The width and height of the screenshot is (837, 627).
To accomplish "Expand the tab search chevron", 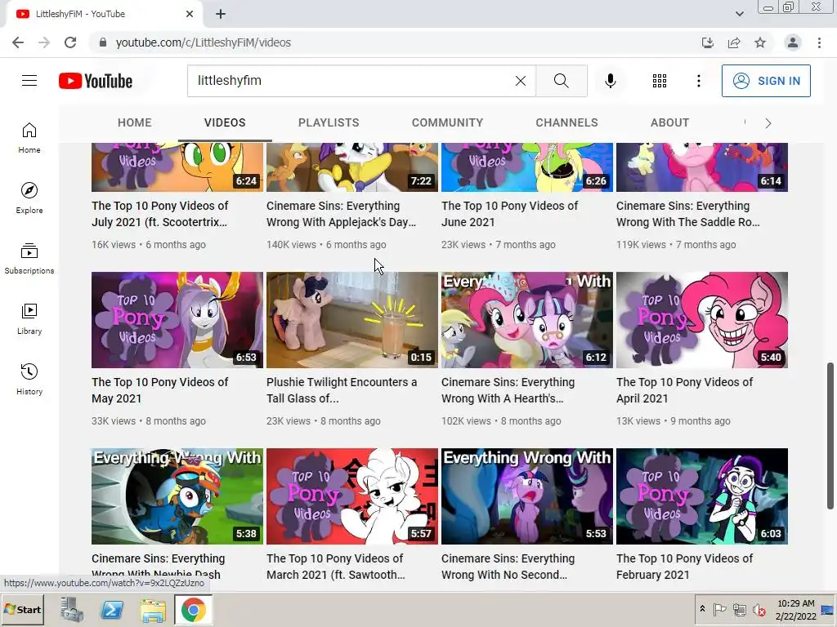I will 739,14.
